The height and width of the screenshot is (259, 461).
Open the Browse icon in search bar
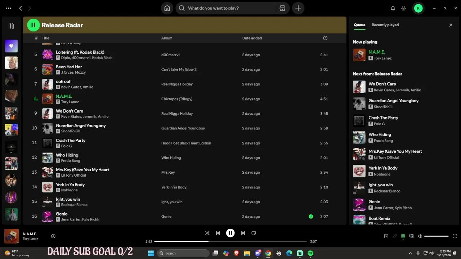(x=282, y=8)
